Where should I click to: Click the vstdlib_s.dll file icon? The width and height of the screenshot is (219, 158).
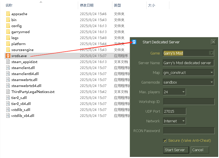click(x=8, y=110)
